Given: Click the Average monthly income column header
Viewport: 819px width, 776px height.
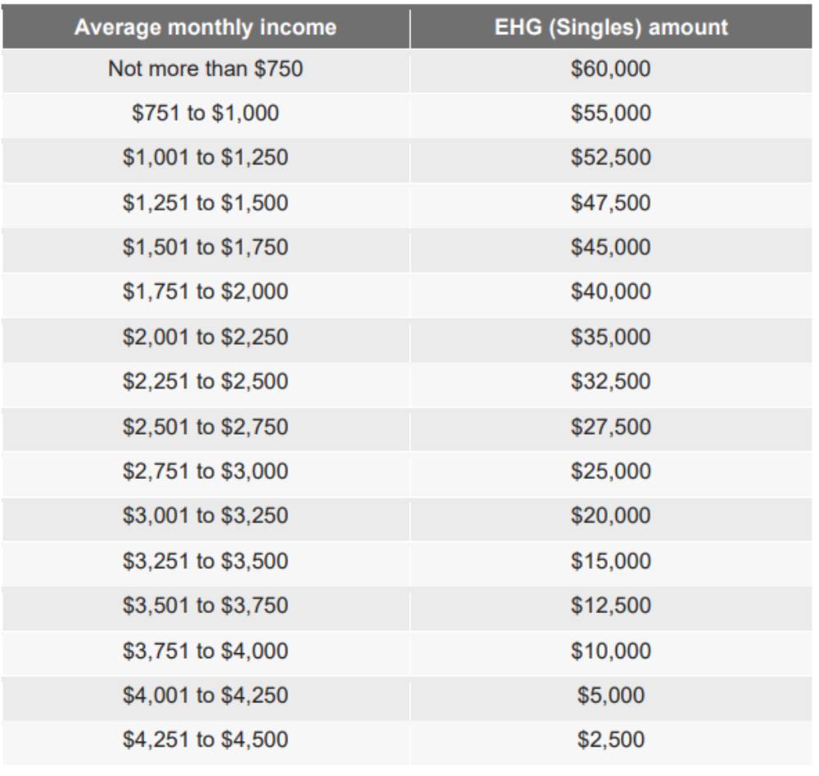Looking at the screenshot, I should [206, 27].
